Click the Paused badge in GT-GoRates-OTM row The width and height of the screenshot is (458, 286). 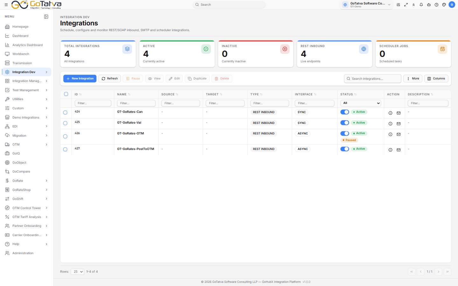[x=349, y=140]
